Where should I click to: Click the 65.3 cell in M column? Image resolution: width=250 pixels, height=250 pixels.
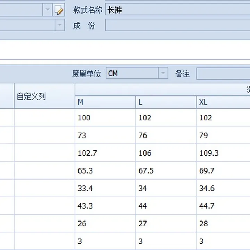tap(105, 171)
